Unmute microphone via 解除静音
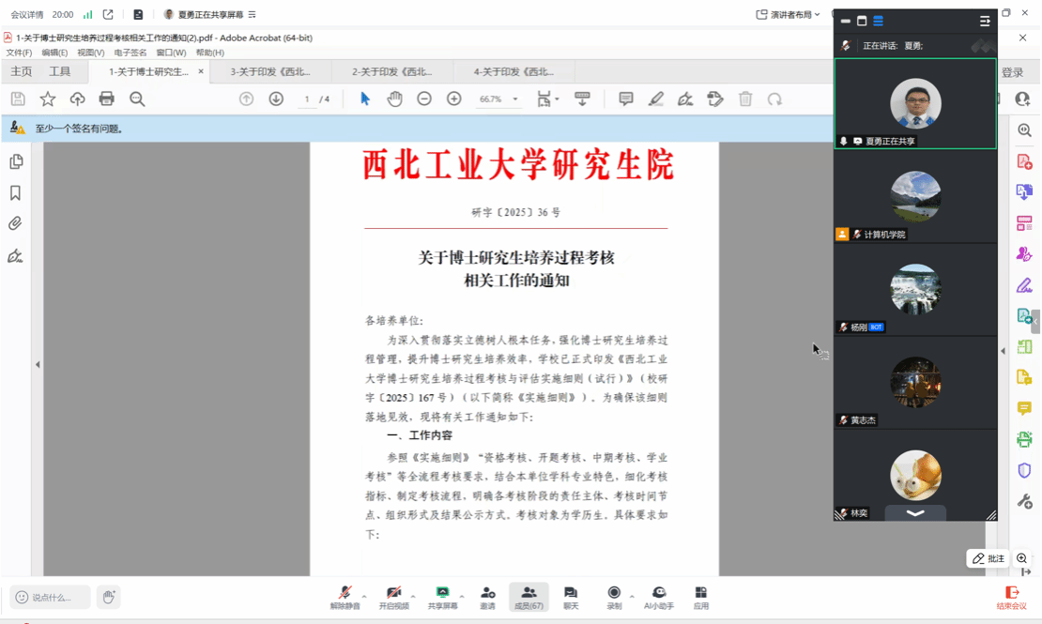The width and height of the screenshot is (1042, 624). (345, 597)
